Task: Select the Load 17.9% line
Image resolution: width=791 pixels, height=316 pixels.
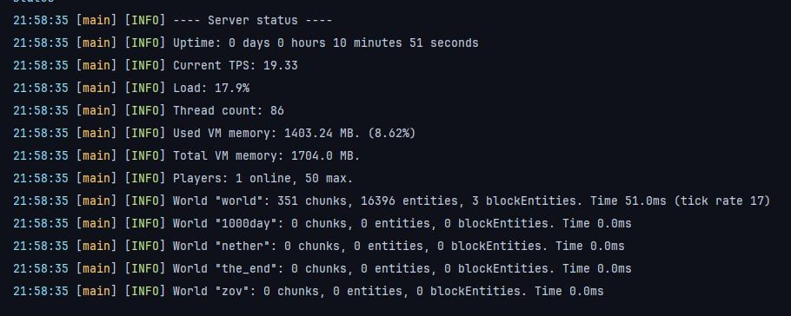Action: [131, 89]
